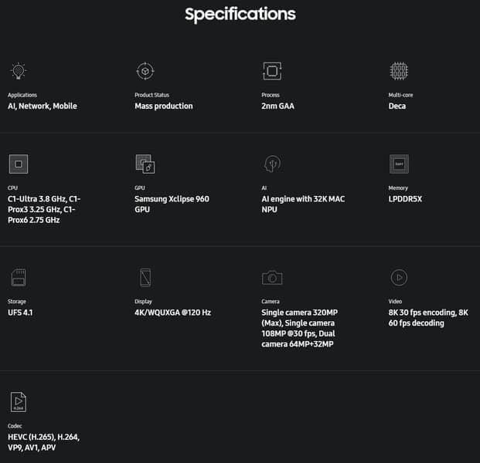The width and height of the screenshot is (480, 463).
Task: Click the "Mass production" status text
Action: [164, 106]
